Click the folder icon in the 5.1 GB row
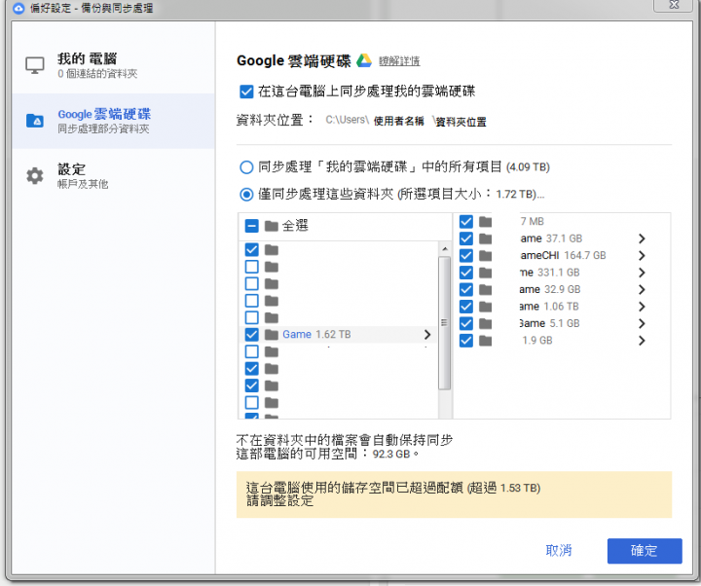Screen dimensions: 701x586 485,323
